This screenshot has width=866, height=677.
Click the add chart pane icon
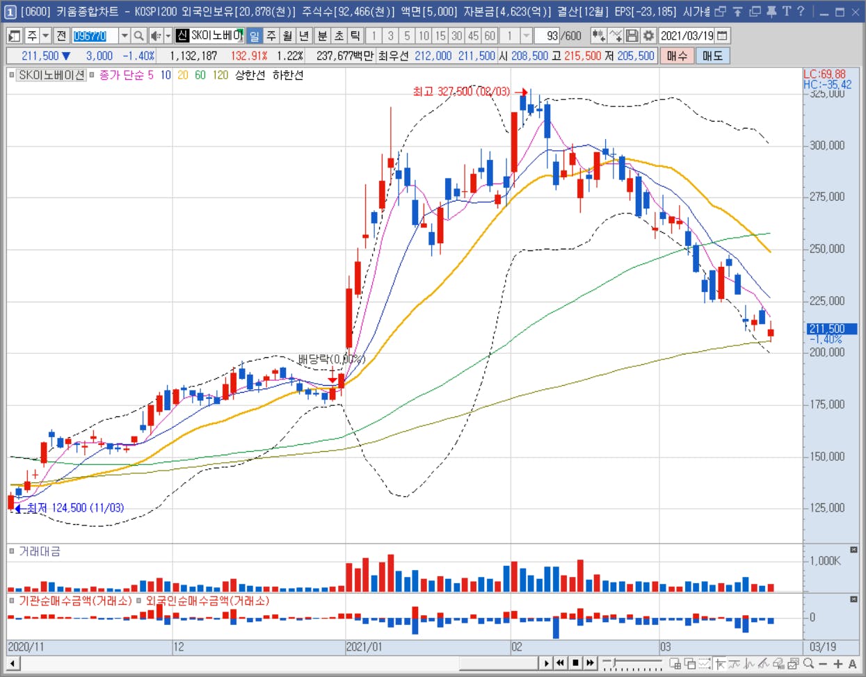tap(675, 664)
